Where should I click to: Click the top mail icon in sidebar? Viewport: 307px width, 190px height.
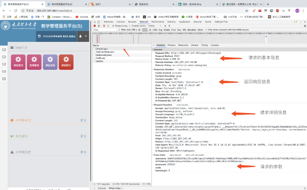pos(4,50)
